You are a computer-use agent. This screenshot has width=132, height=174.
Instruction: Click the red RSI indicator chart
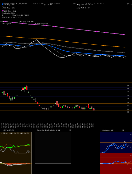[x=116, y=163]
